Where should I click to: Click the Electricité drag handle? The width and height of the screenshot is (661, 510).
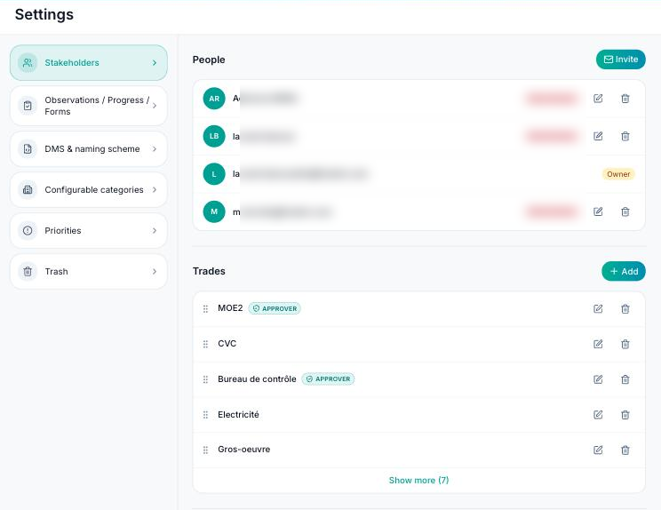pyautogui.click(x=206, y=415)
